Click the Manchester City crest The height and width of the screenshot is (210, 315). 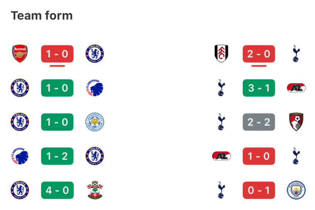(296, 190)
